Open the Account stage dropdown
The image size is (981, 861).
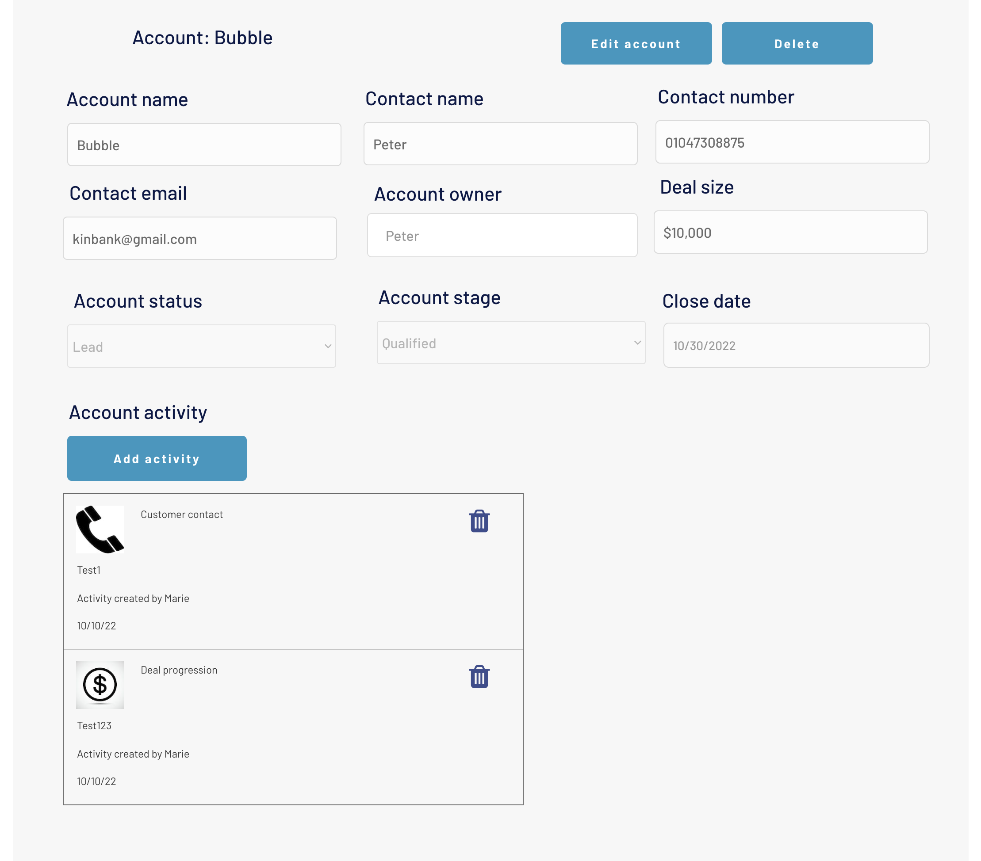coord(511,343)
